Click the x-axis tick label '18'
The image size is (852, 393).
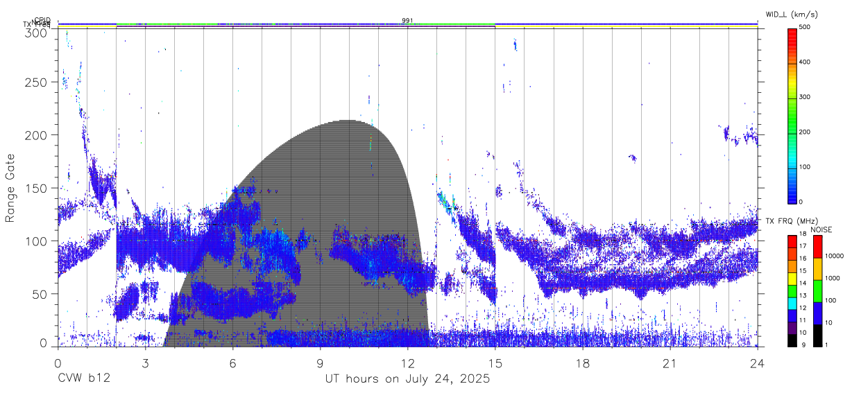tap(583, 363)
